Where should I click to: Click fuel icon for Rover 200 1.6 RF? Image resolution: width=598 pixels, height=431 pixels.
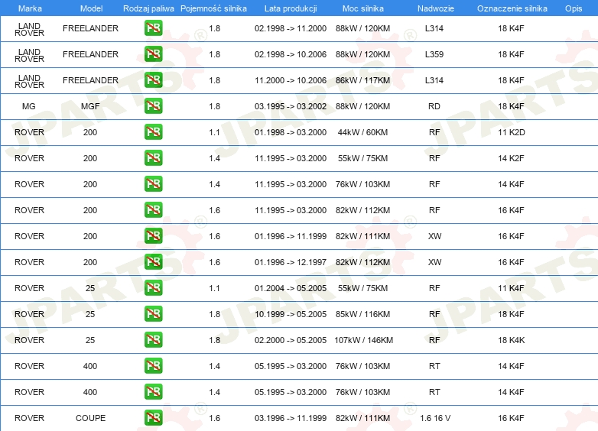click(153, 210)
